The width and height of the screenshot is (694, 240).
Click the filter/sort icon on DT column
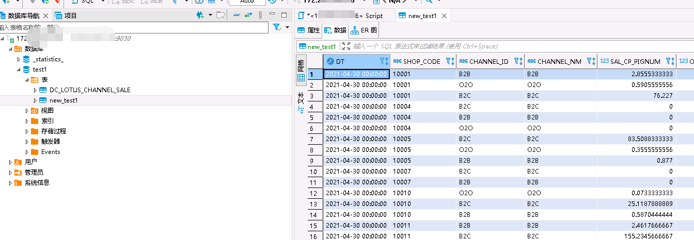pos(384,61)
